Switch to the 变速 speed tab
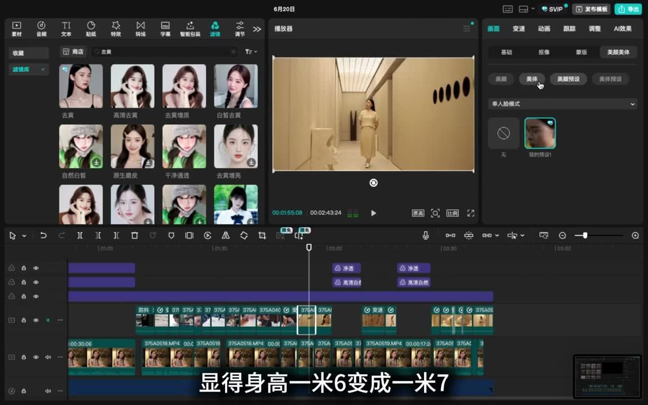Viewport: 648px width, 405px height. pyautogui.click(x=519, y=29)
